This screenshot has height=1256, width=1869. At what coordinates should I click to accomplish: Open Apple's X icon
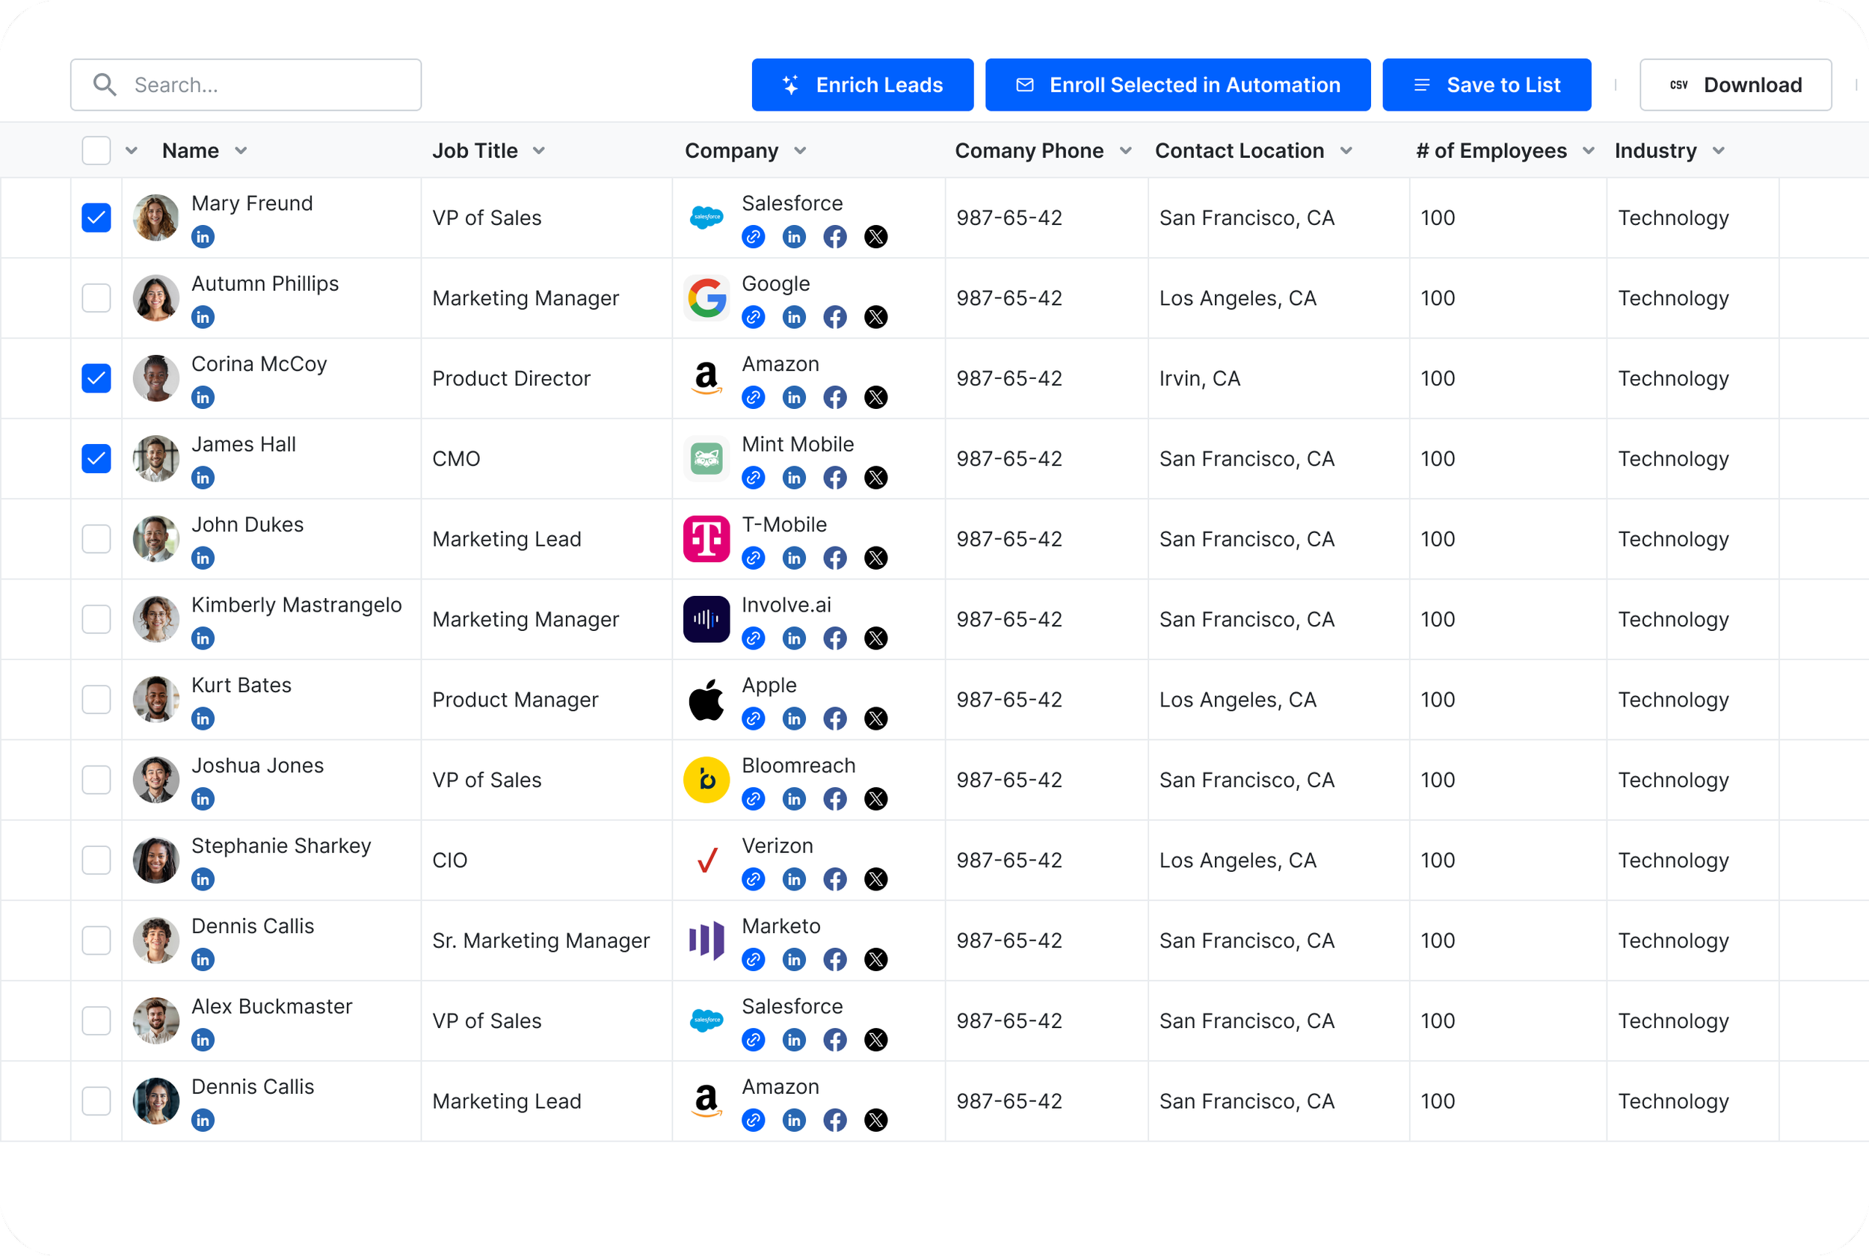pos(876,718)
